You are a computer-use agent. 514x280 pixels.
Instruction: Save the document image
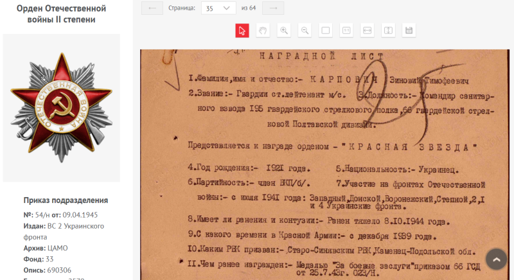[x=409, y=30]
